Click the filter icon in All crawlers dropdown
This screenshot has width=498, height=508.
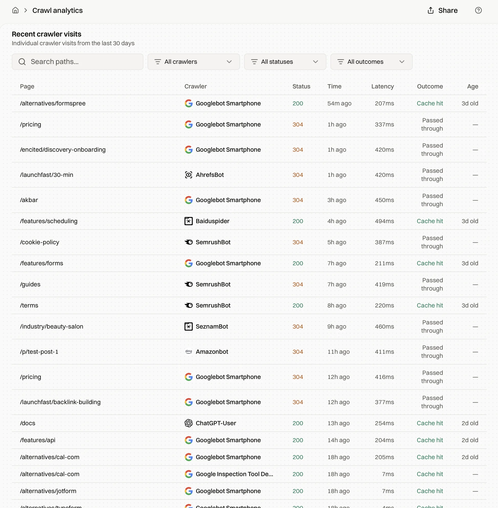point(158,61)
